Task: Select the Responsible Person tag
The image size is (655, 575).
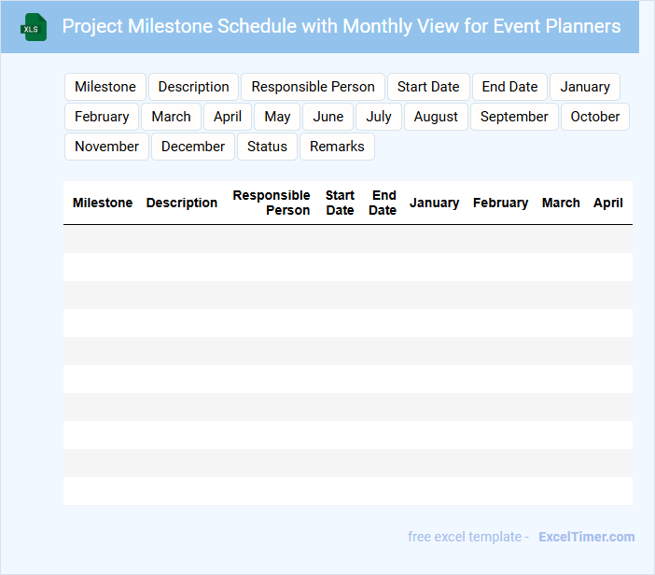Action: (x=313, y=87)
